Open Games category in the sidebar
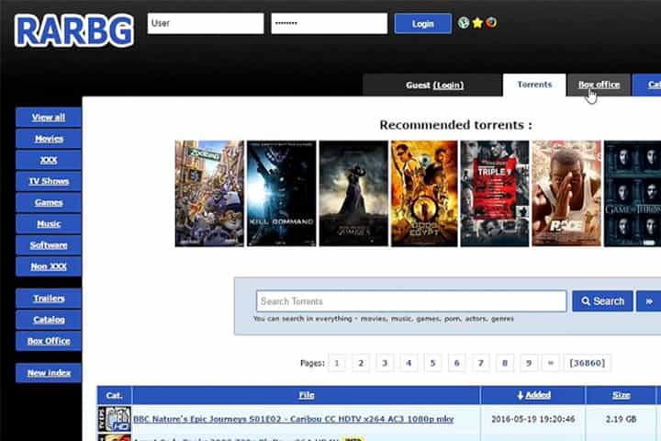Image resolution: width=661 pixels, height=441 pixels. 49,202
